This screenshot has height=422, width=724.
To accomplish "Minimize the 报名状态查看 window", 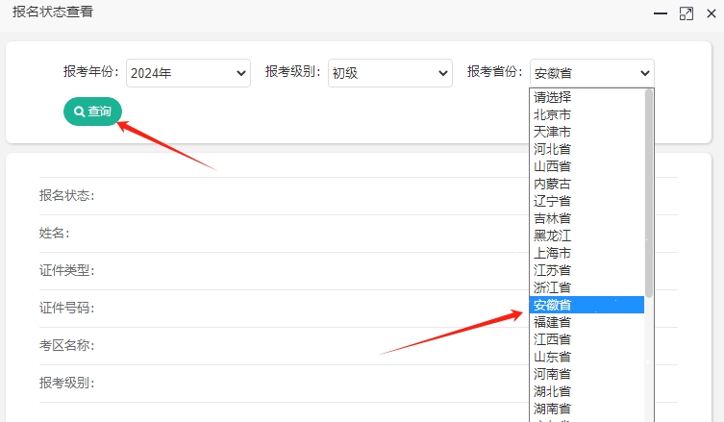I will pyautogui.click(x=661, y=13).
